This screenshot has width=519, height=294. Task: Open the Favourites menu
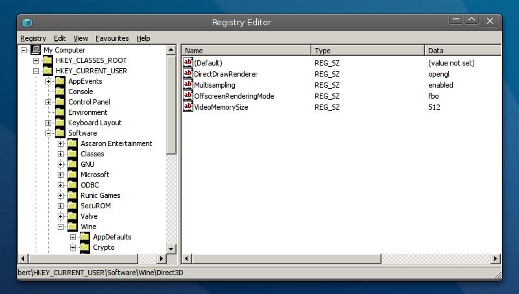pyautogui.click(x=112, y=38)
